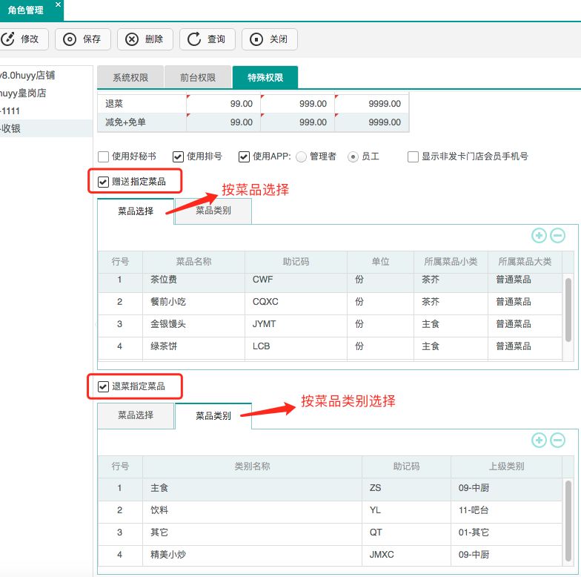
Task: Click the 类别名称 column header
Action: [252, 466]
